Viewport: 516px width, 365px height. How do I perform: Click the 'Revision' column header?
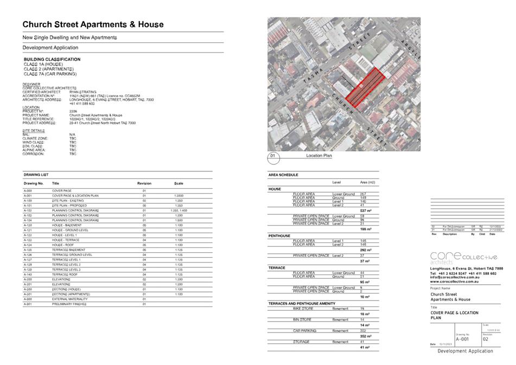pos(144,183)
